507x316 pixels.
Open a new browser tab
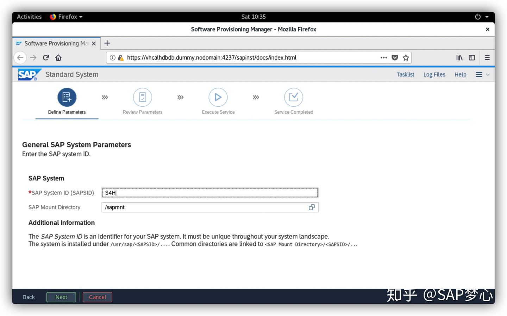coord(107,43)
